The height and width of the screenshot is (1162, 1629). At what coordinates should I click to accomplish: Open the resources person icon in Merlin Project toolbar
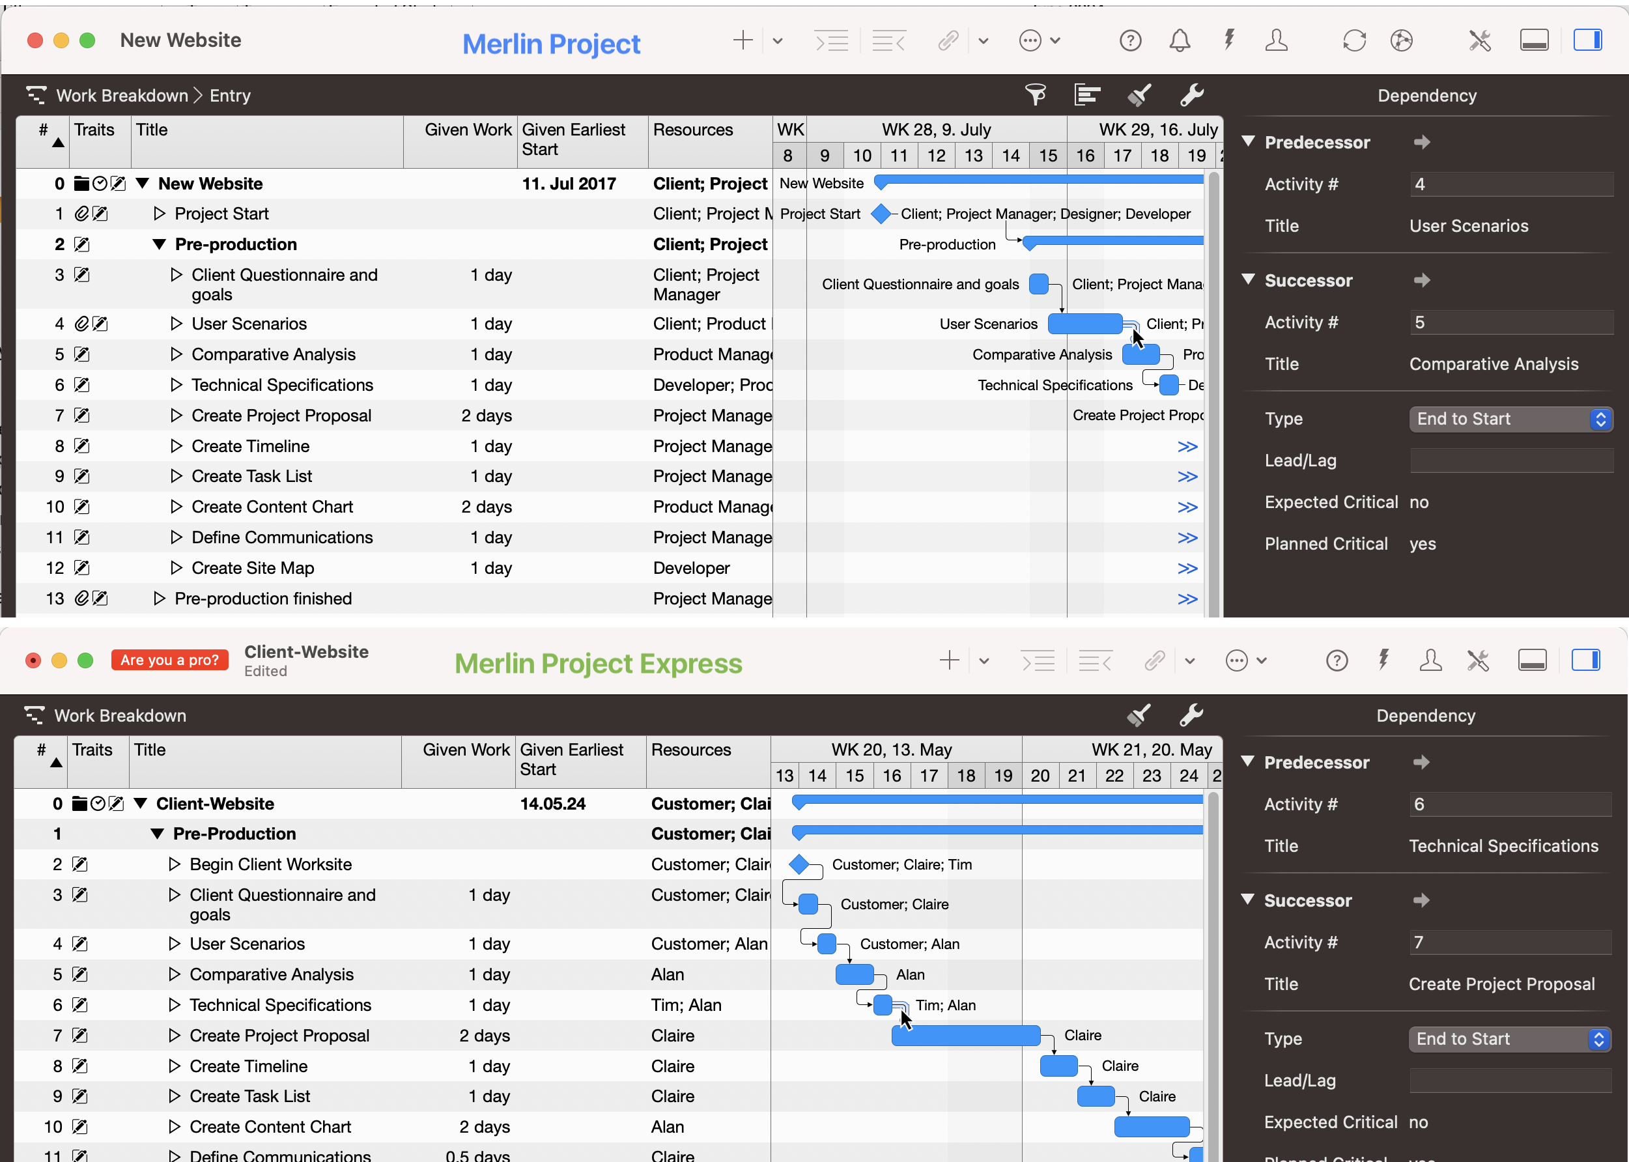click(1277, 40)
